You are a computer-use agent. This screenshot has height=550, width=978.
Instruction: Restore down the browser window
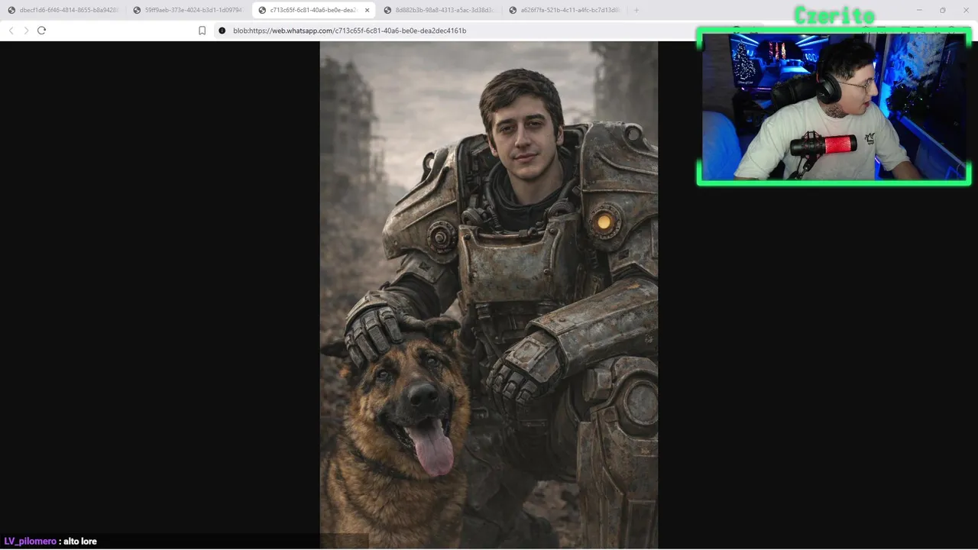pyautogui.click(x=942, y=10)
